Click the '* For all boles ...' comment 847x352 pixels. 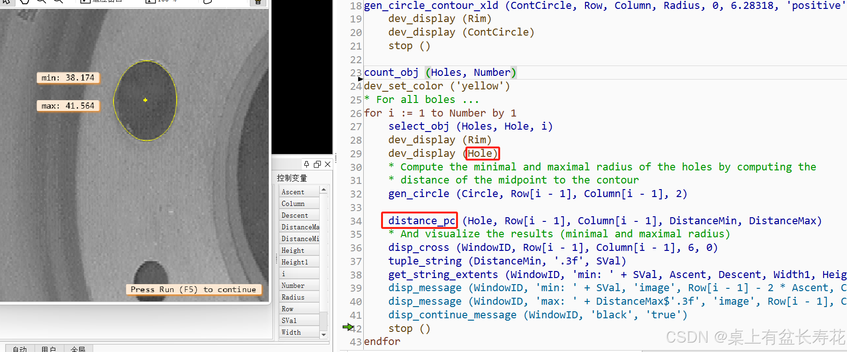coord(422,100)
